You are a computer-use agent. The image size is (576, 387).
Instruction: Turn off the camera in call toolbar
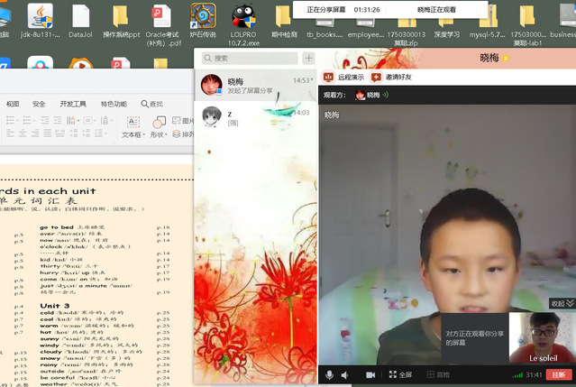click(x=369, y=374)
